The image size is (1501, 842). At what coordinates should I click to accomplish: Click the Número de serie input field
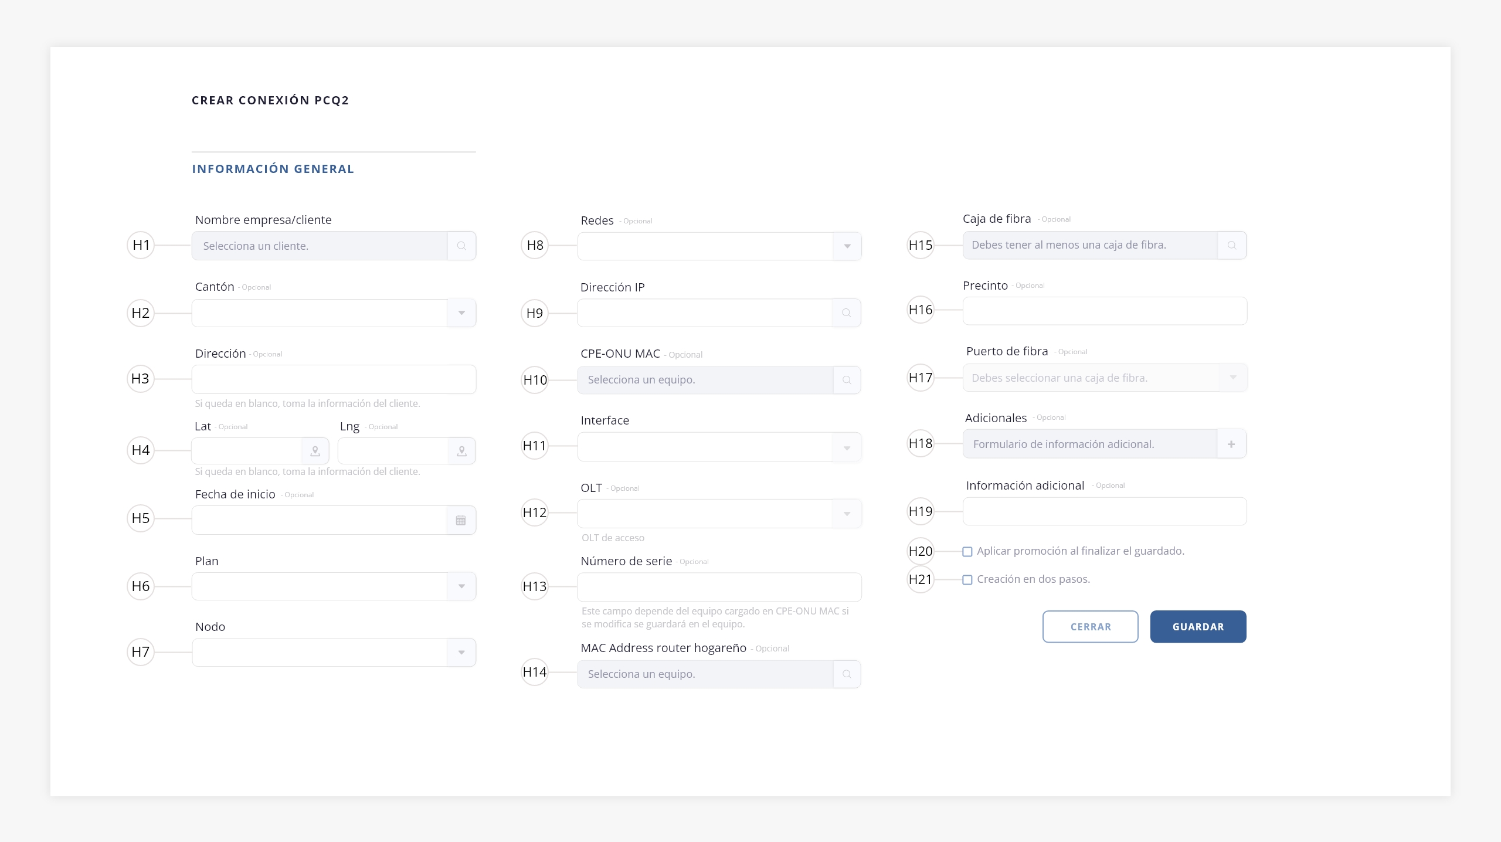coord(719,587)
